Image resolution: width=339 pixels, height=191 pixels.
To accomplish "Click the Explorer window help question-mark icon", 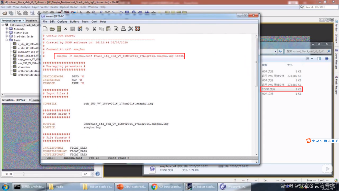I will [327, 59].
